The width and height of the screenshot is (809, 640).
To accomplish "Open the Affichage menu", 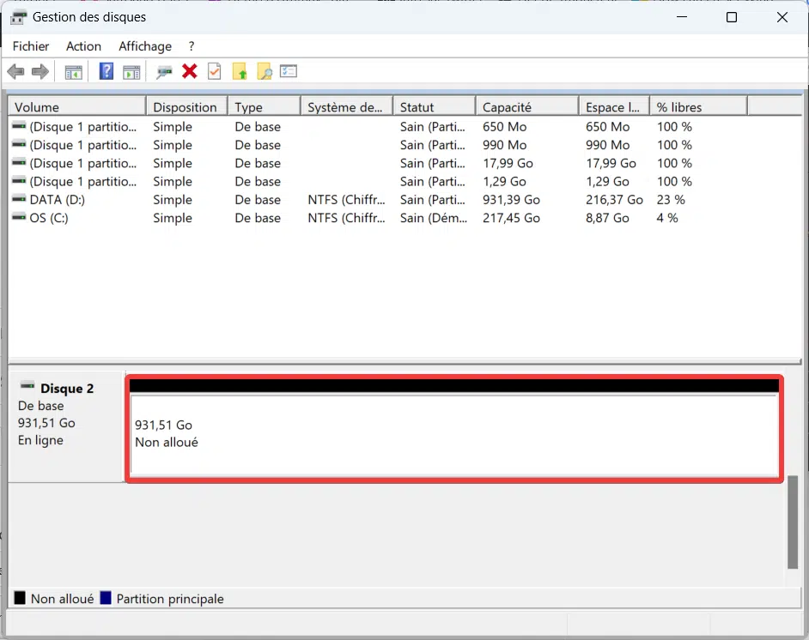I will 145,46.
